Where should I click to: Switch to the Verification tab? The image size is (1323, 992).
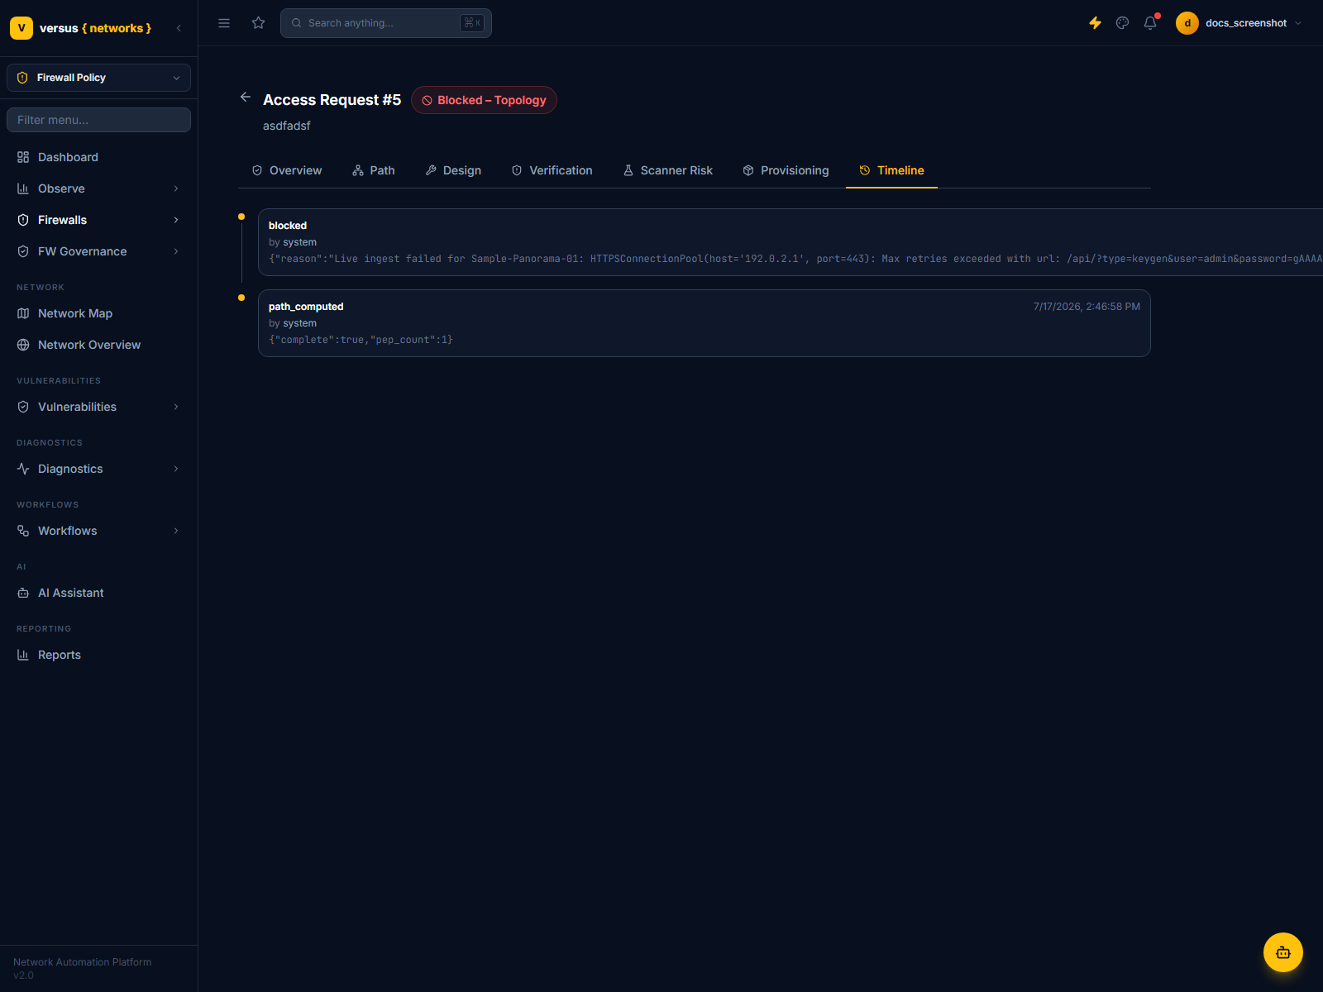coord(552,170)
